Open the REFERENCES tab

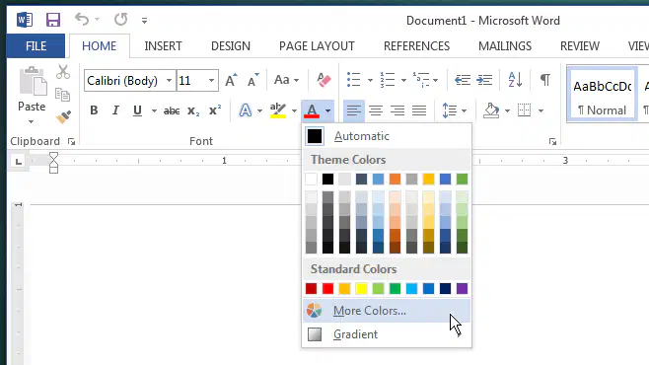[x=416, y=46]
